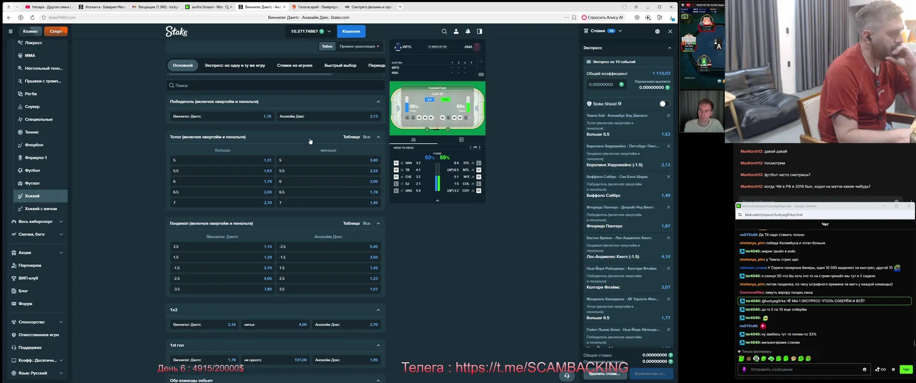Open the Stake hamburger menu
This screenshot has width=916, height=383.
[10, 31]
